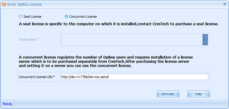This screenshot has height=109, width=229.
Task: Focus the Concurrent License URL input field
Action: click(134, 77)
